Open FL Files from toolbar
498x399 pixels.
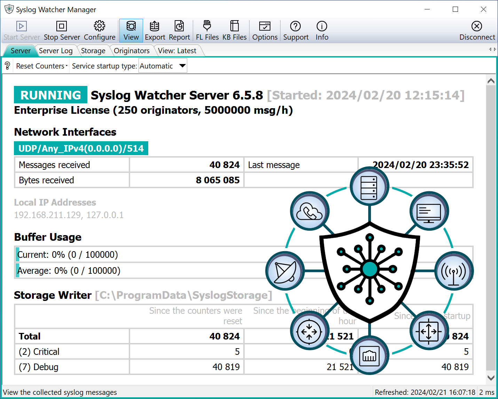pos(207,31)
